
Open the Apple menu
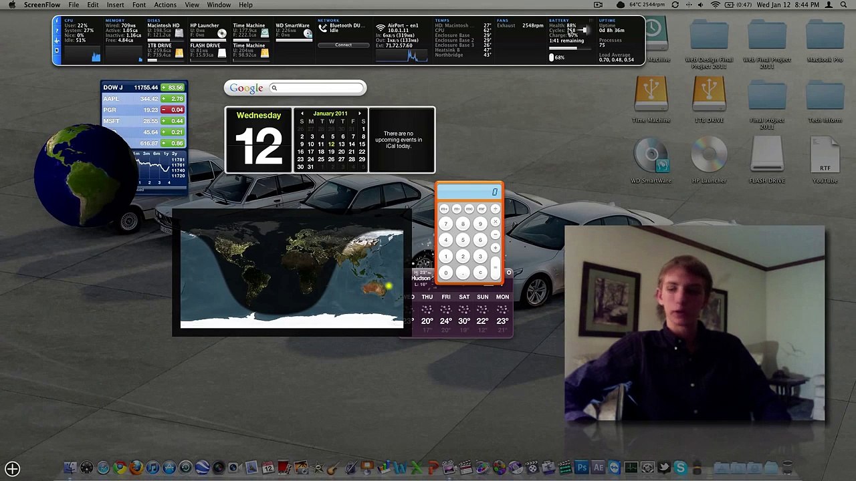click(x=11, y=5)
